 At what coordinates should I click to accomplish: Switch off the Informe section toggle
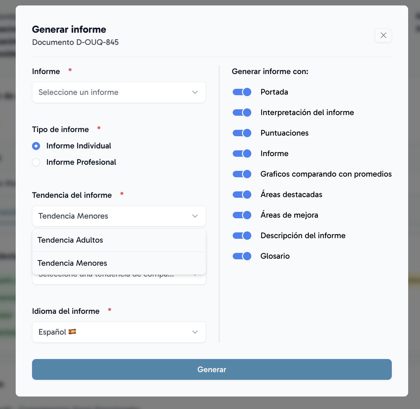[242, 154]
